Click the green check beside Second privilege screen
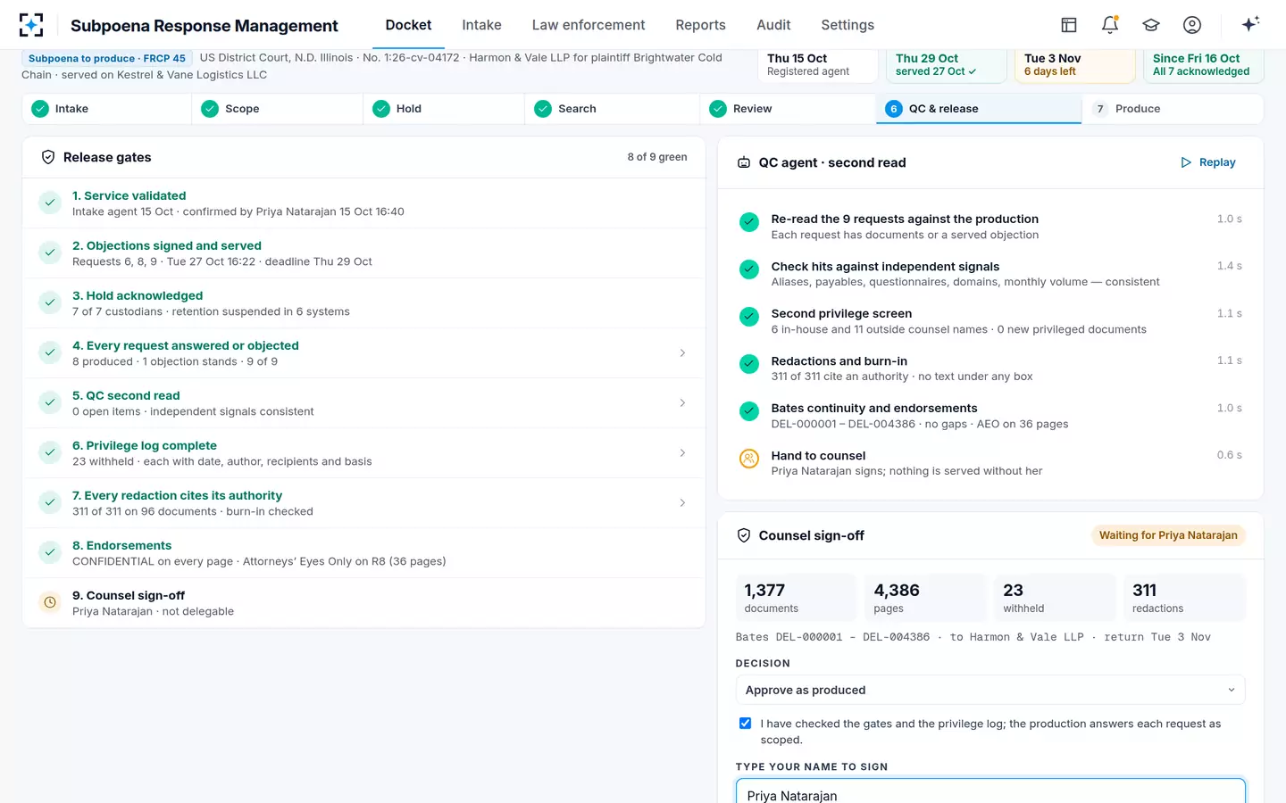 tap(749, 317)
